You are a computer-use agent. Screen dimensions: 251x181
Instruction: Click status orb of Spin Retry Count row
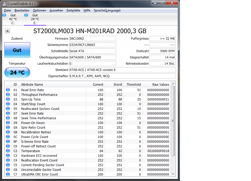point(8,127)
